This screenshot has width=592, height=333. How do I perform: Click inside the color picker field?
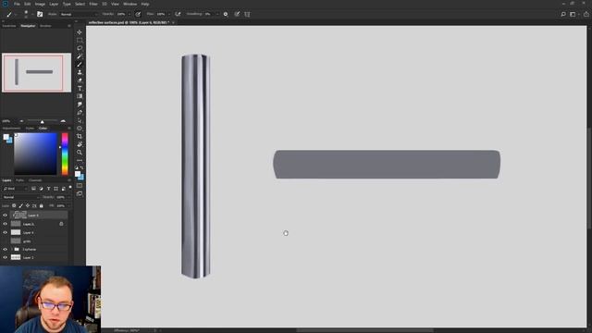(x=35, y=154)
